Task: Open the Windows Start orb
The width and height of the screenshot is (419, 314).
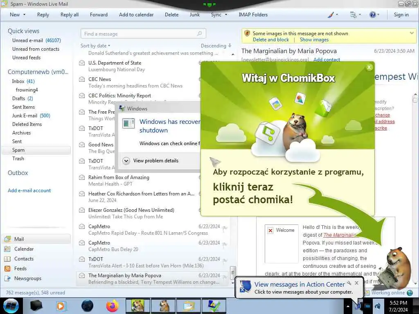Action: pos(11,306)
